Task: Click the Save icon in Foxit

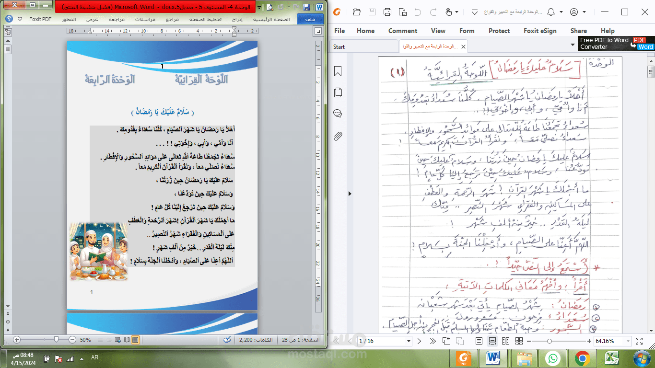Action: point(372,12)
